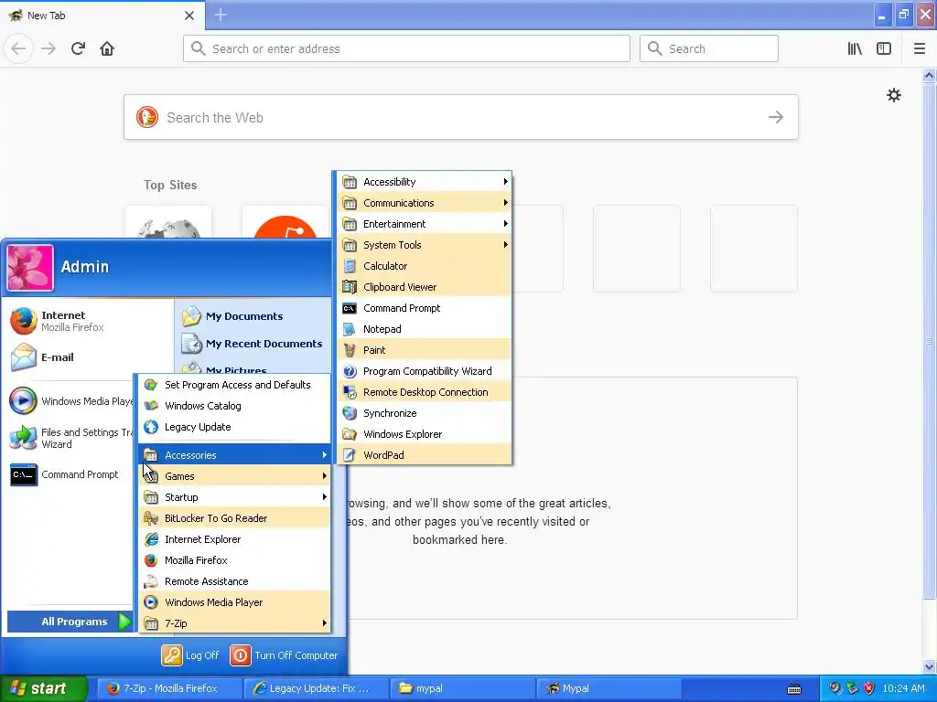This screenshot has width=937, height=702.
Task: Switch to Legacy Update taskbar window
Action: click(316, 688)
